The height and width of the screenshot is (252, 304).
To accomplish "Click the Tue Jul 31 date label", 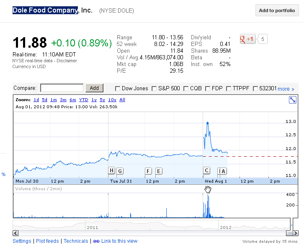I will [121, 181].
